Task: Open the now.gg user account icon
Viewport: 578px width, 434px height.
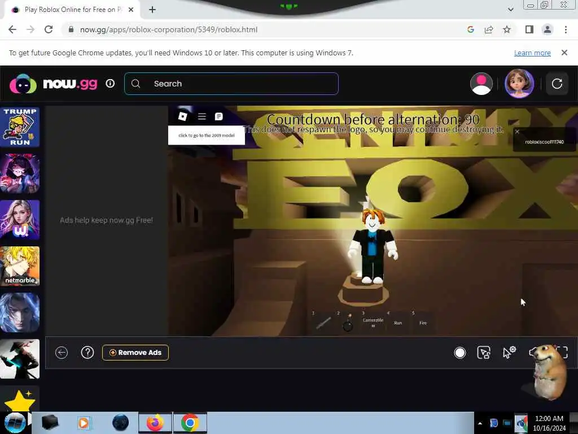Action: [481, 84]
